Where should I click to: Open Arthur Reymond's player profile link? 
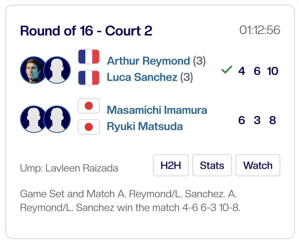(148, 61)
